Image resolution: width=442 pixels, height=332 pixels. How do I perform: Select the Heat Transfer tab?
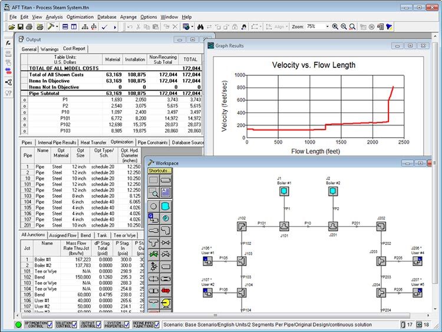(94, 142)
